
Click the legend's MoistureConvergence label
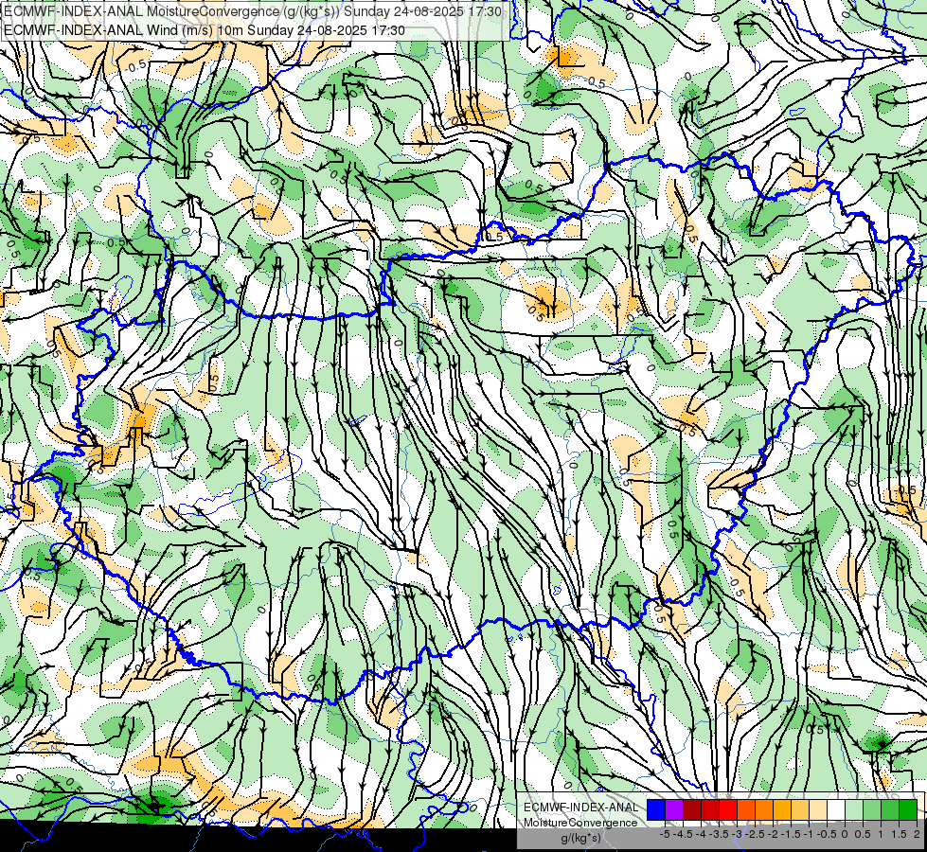580,823
